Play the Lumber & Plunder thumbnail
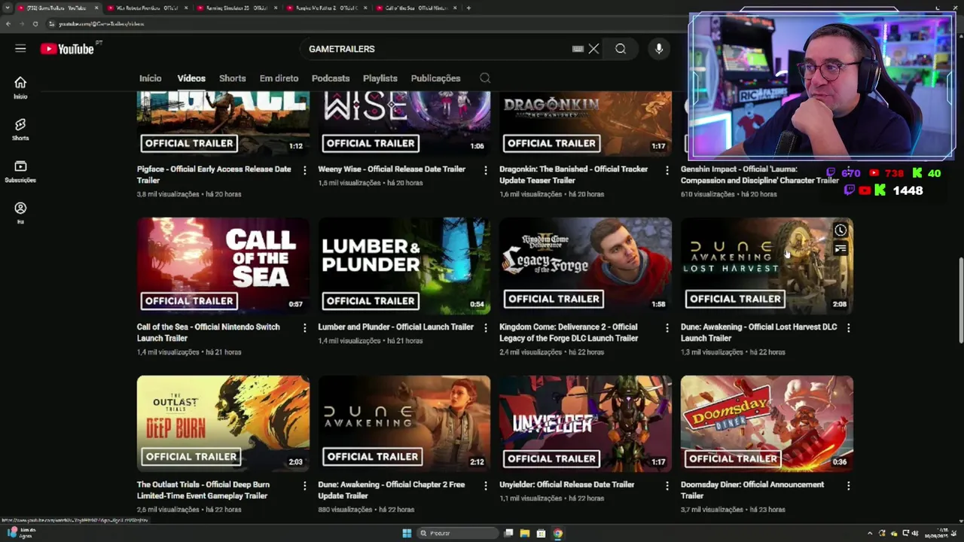964x542 pixels. (x=404, y=266)
